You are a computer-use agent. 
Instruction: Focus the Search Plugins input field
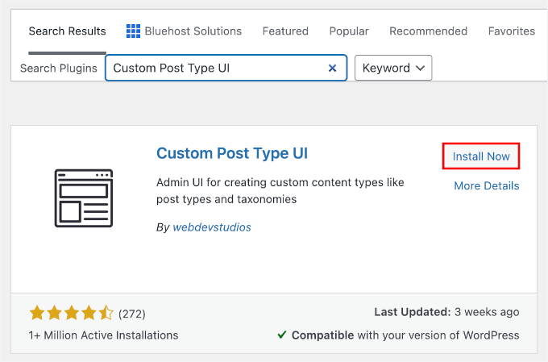point(226,68)
